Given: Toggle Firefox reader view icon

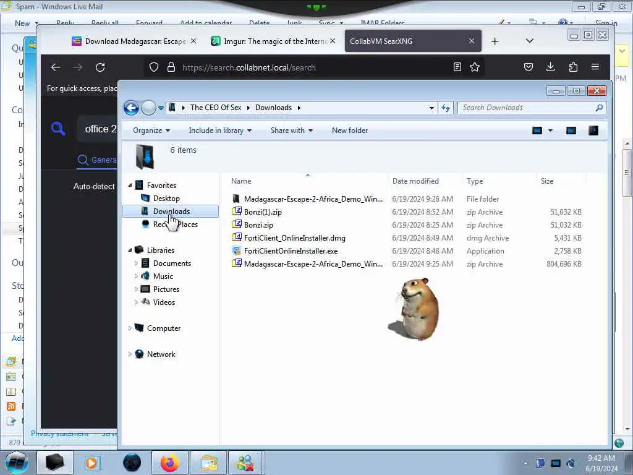Looking at the screenshot, I should tap(457, 67).
